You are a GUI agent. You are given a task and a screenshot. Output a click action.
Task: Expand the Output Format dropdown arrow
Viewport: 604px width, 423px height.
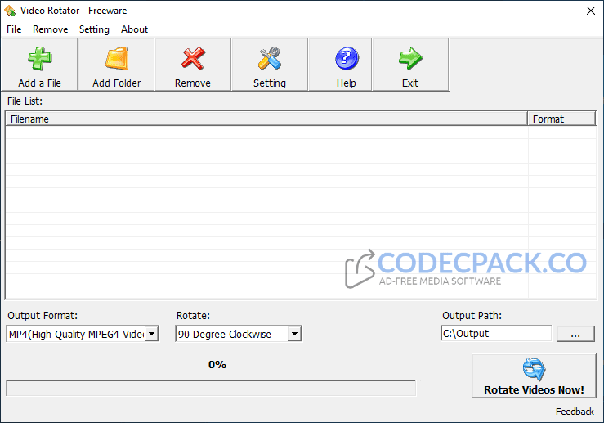(x=152, y=334)
